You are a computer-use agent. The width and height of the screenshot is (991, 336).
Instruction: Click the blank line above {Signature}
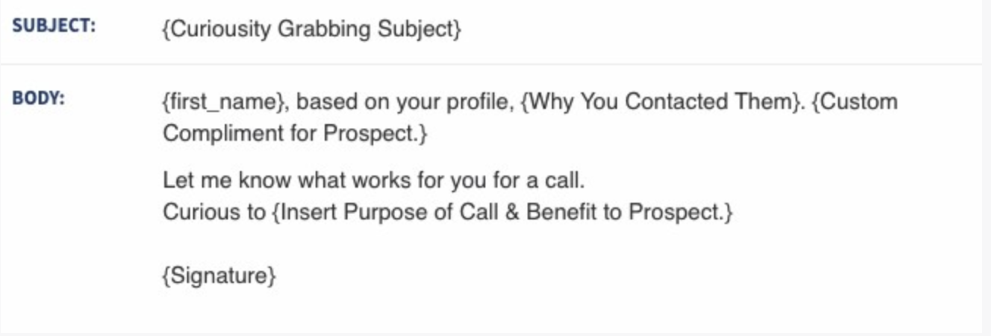[454, 244]
